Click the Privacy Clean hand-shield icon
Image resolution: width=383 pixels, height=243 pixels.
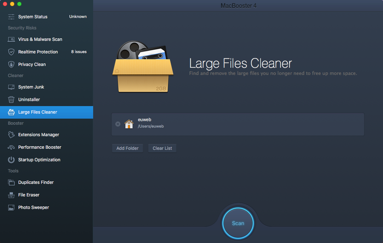point(11,64)
